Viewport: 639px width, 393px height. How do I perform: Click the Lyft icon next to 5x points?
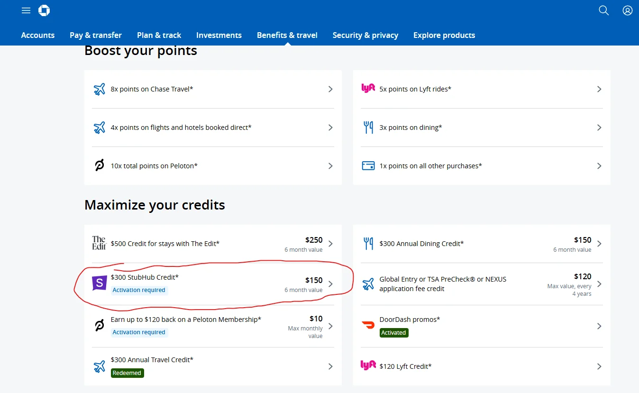point(368,88)
